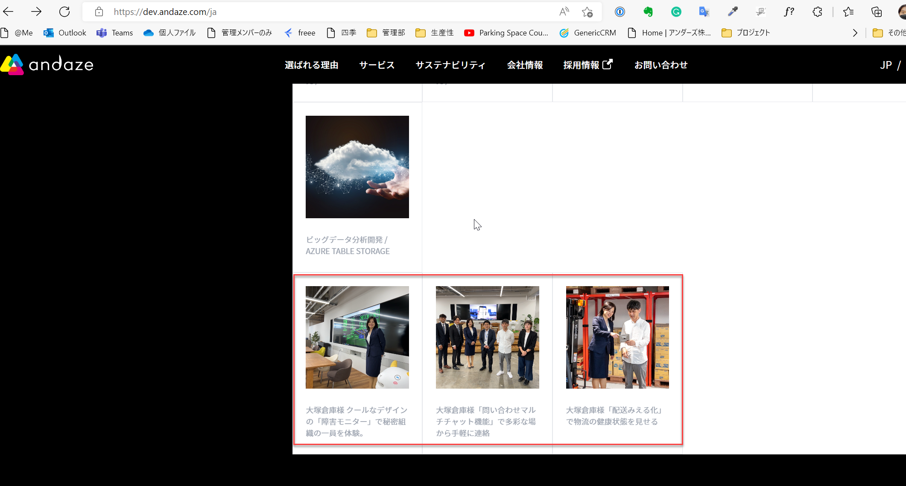Open the ColorZilla eyedropper color picker

coord(733,12)
